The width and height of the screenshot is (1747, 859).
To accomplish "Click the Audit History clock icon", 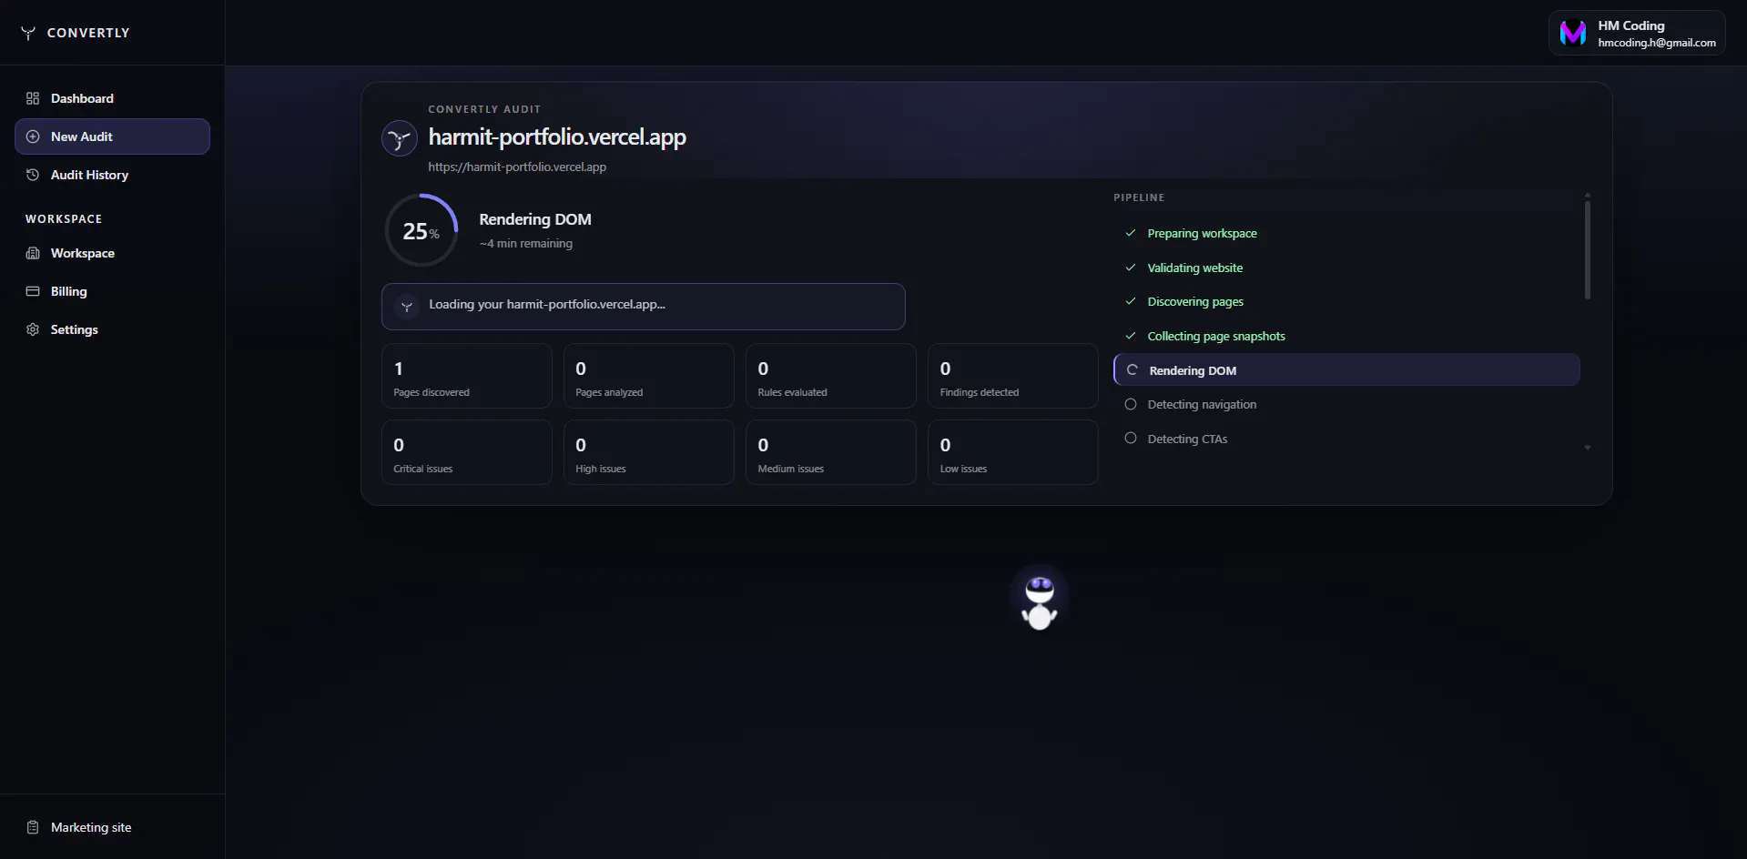I will pyautogui.click(x=33, y=175).
